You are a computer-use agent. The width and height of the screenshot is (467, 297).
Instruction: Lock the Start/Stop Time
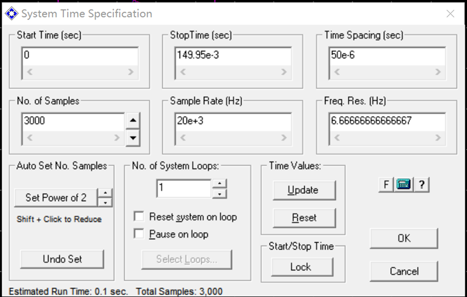point(301,267)
